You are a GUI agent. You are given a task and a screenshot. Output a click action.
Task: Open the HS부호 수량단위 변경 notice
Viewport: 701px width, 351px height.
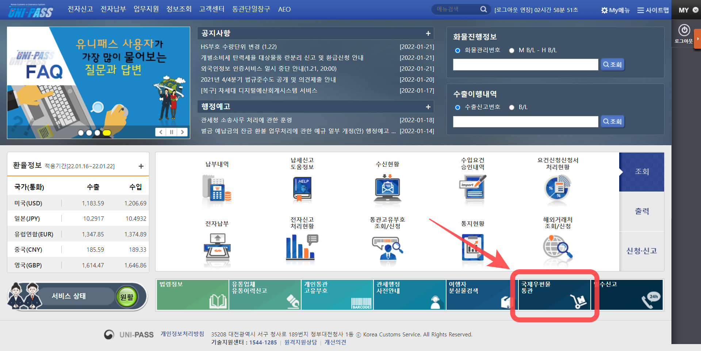239,47
